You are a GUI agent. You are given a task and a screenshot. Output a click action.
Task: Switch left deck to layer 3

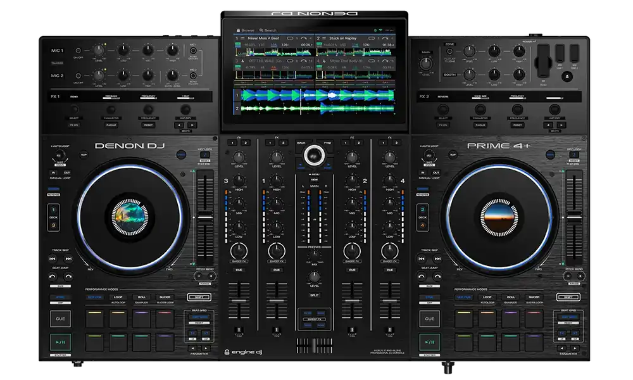click(53, 225)
